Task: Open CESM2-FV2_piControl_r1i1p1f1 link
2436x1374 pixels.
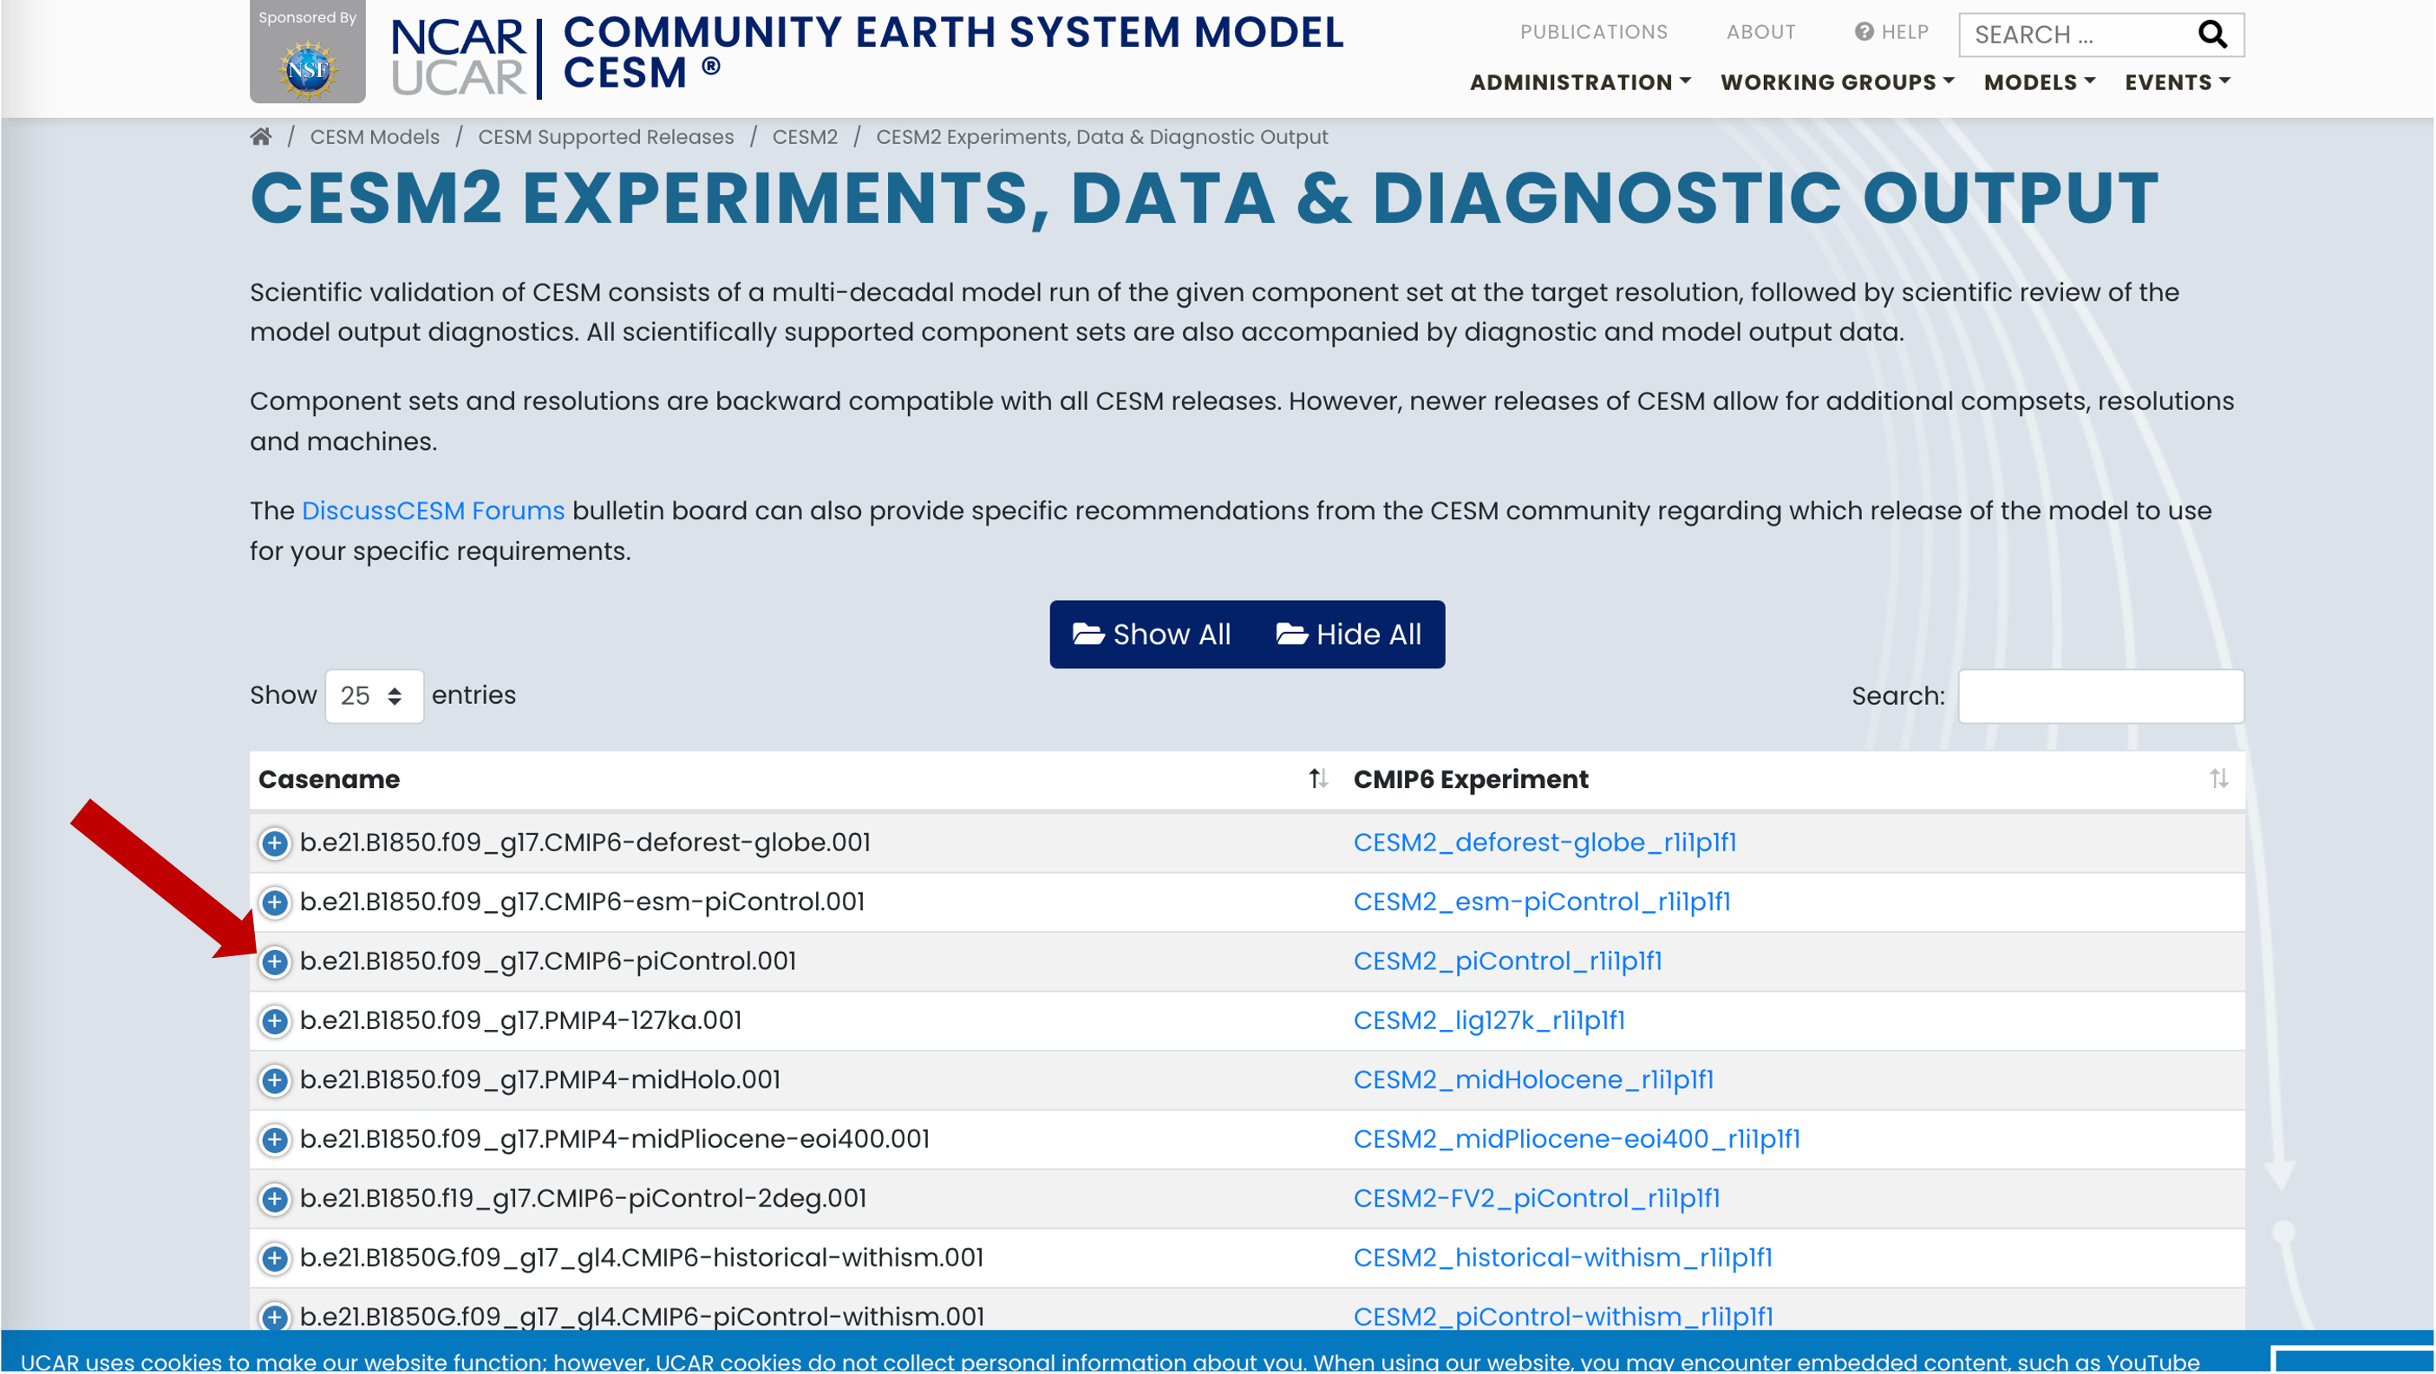Action: [1537, 1199]
